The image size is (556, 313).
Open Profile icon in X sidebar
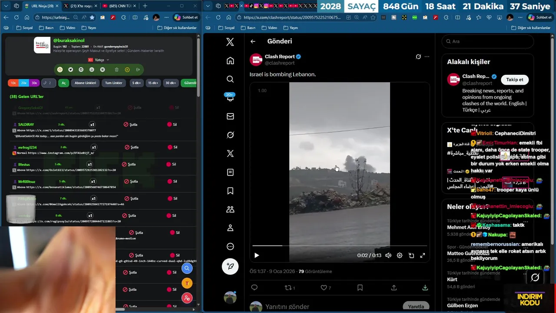click(x=230, y=228)
